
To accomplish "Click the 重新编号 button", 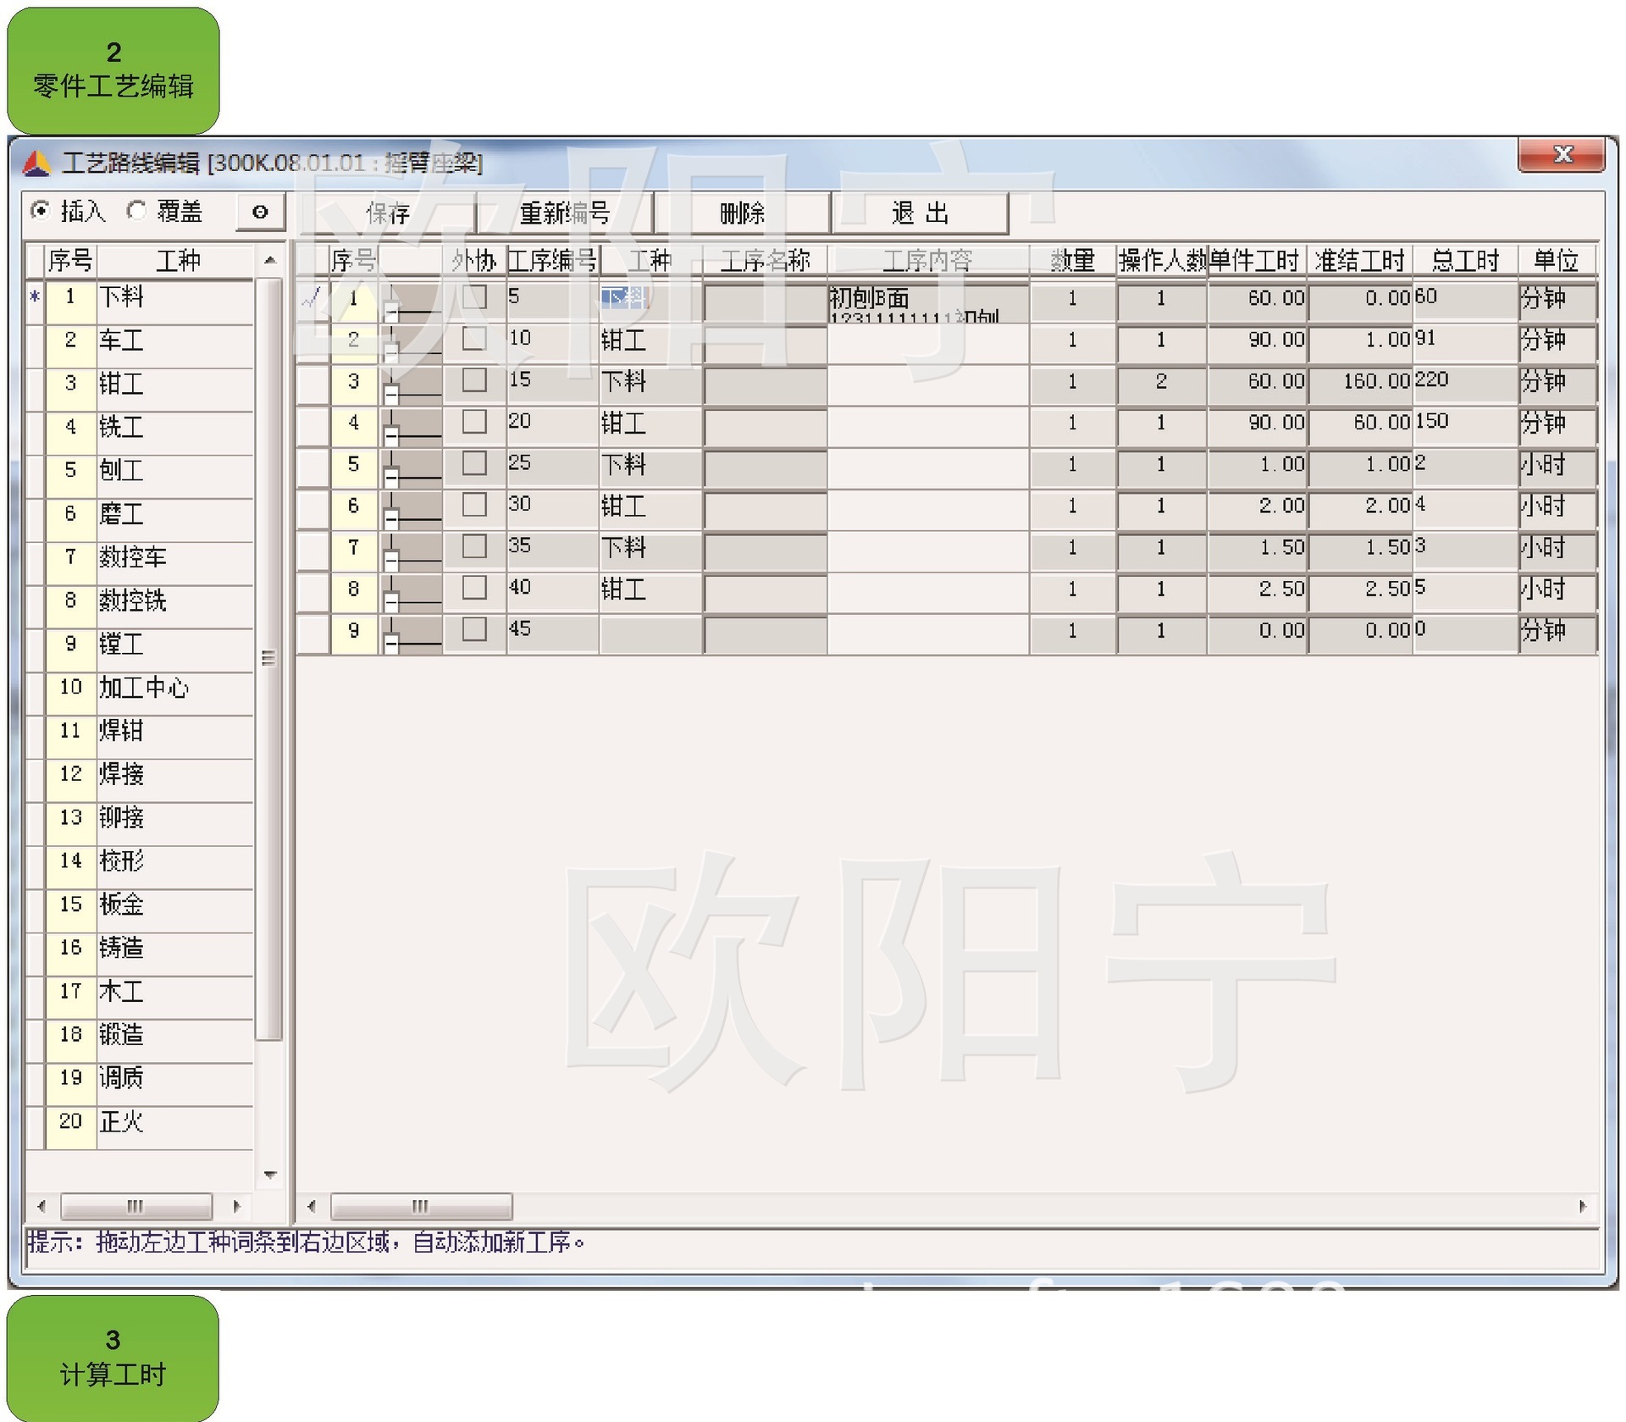I will (x=565, y=213).
